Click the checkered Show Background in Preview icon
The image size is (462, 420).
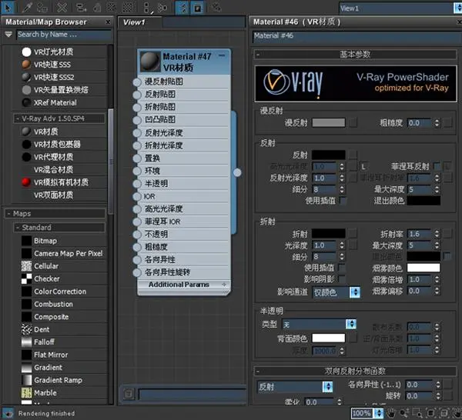click(x=127, y=8)
